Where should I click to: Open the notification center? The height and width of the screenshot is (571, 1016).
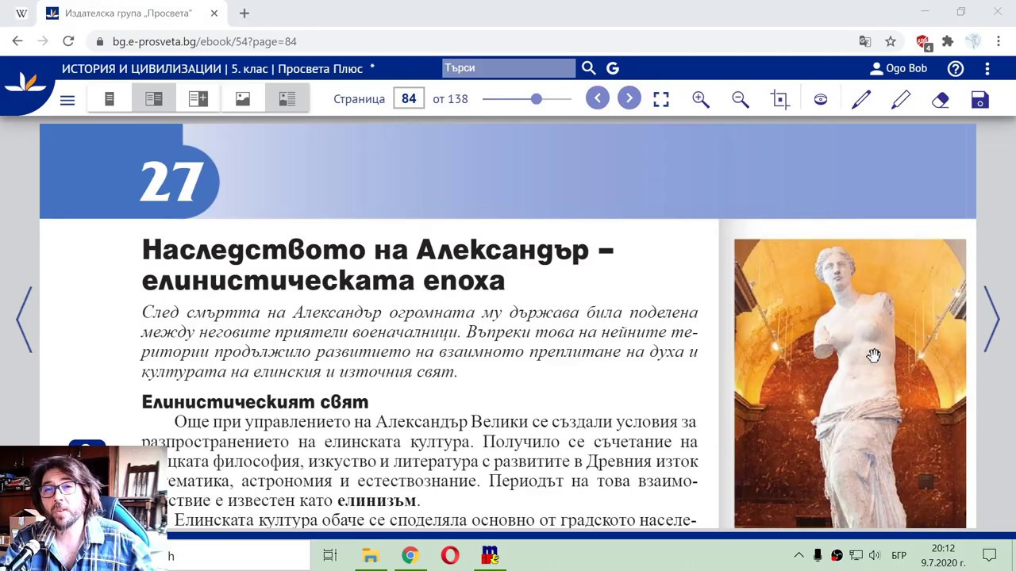click(x=990, y=555)
